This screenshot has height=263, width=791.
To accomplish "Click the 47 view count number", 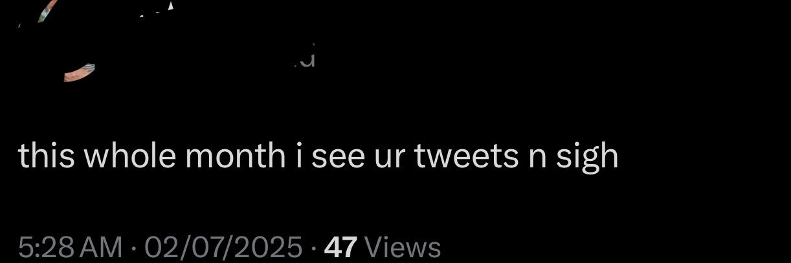I will [341, 247].
